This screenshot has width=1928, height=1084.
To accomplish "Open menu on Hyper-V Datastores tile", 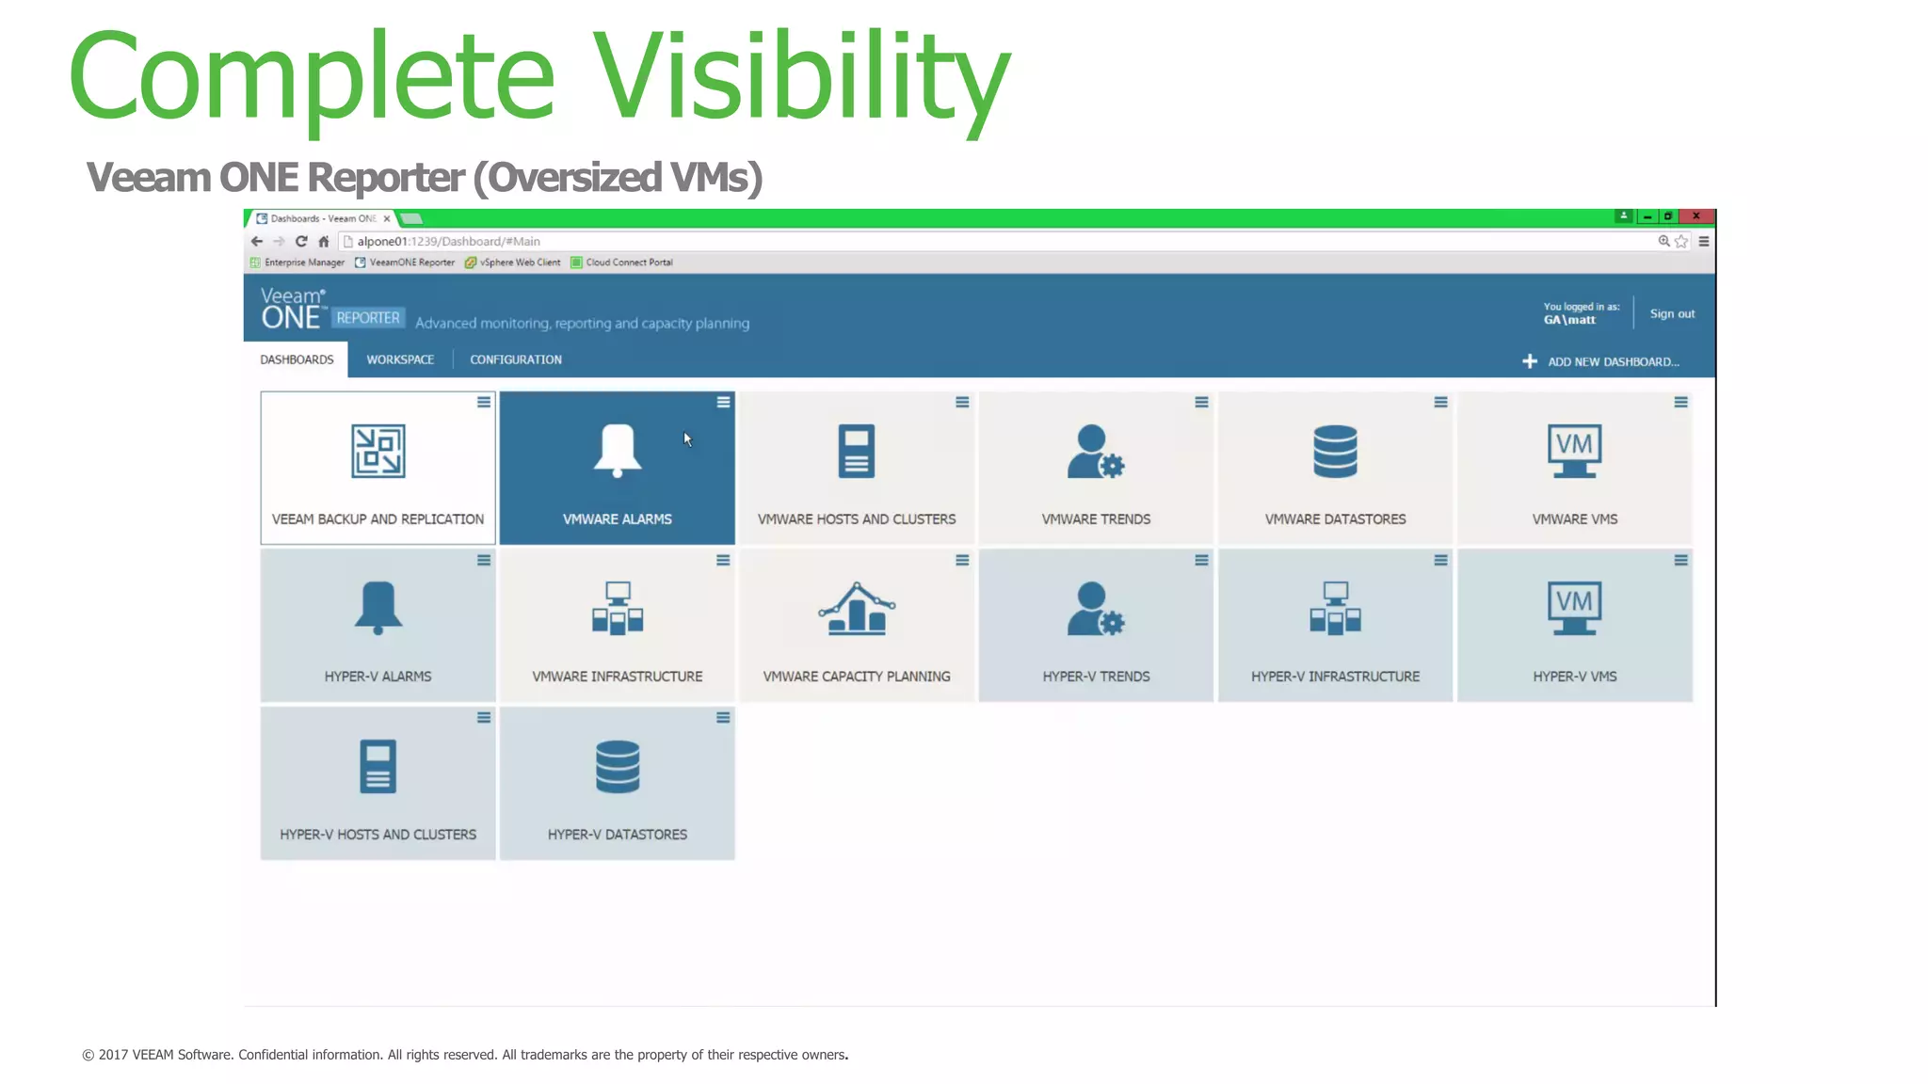I will (x=723, y=718).
